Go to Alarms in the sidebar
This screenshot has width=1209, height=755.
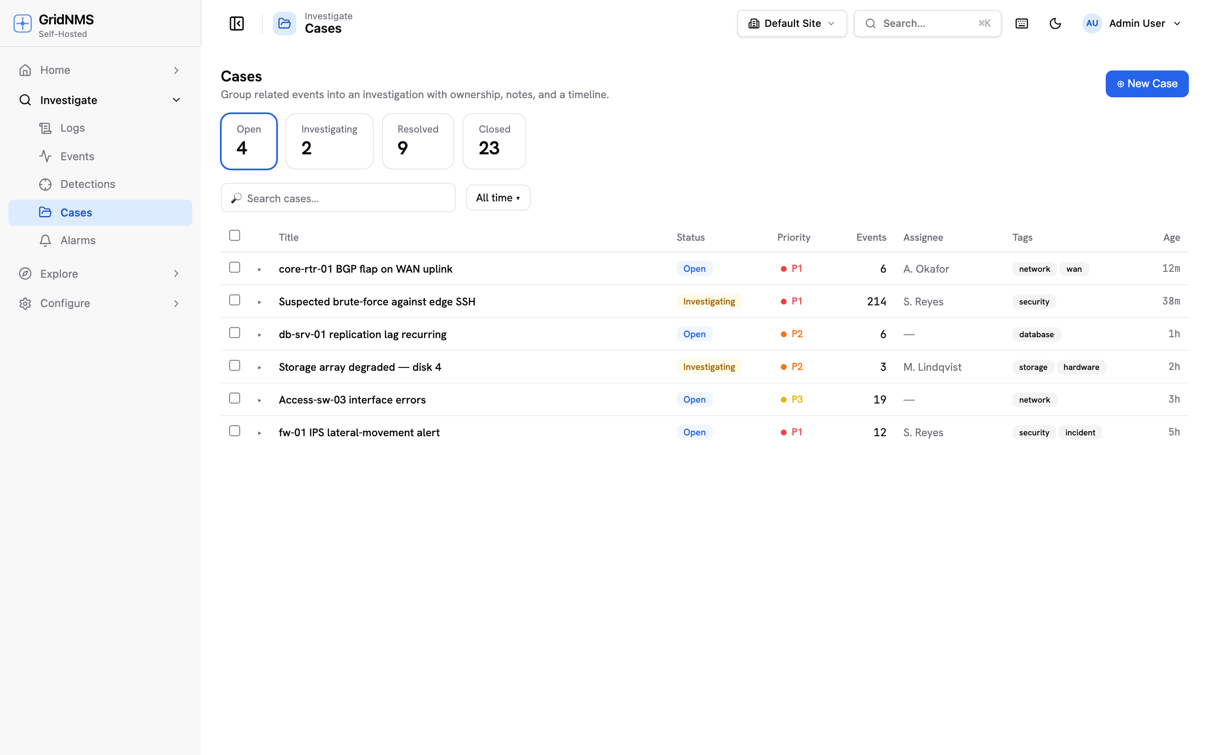tap(100, 241)
